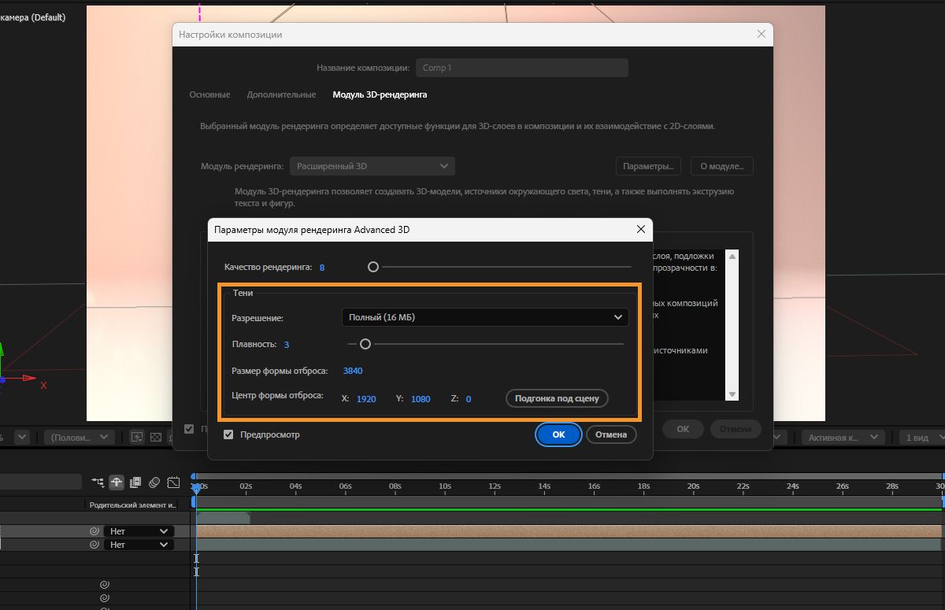Viewport: 945px width, 610px height.
Task: Click the Z value 0 of Центр формы отброса
Action: (x=469, y=399)
